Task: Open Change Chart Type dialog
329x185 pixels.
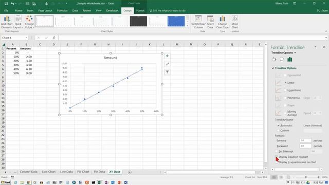Action: [222, 22]
